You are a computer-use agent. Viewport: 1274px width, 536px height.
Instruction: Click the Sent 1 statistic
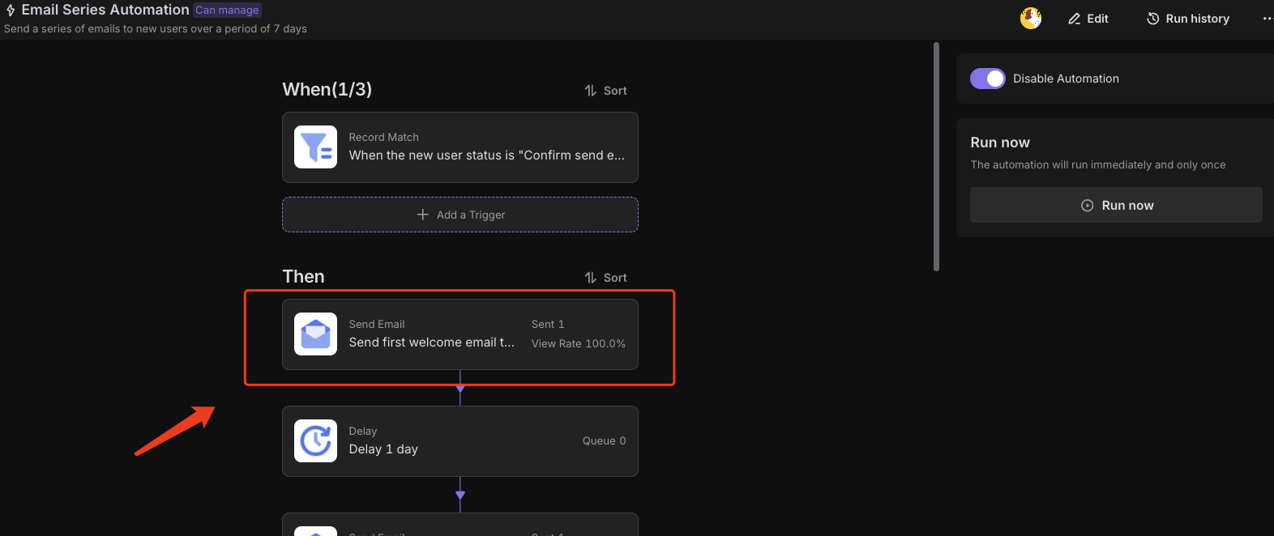pyautogui.click(x=548, y=324)
